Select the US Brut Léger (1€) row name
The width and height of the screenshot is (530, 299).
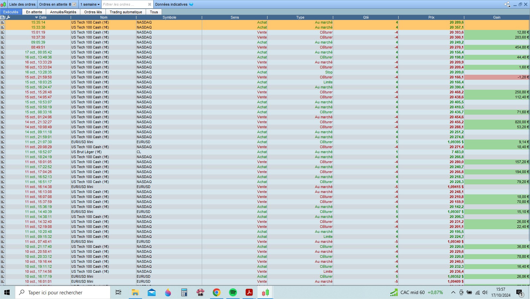tap(86, 152)
